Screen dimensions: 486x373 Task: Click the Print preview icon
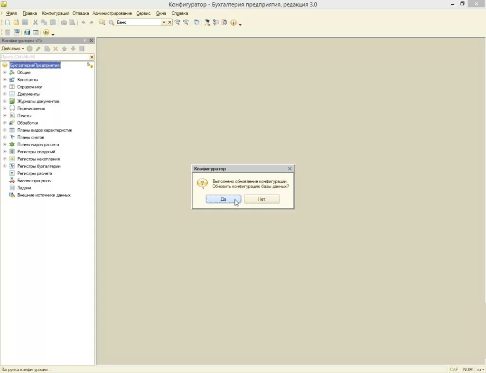(x=72, y=22)
